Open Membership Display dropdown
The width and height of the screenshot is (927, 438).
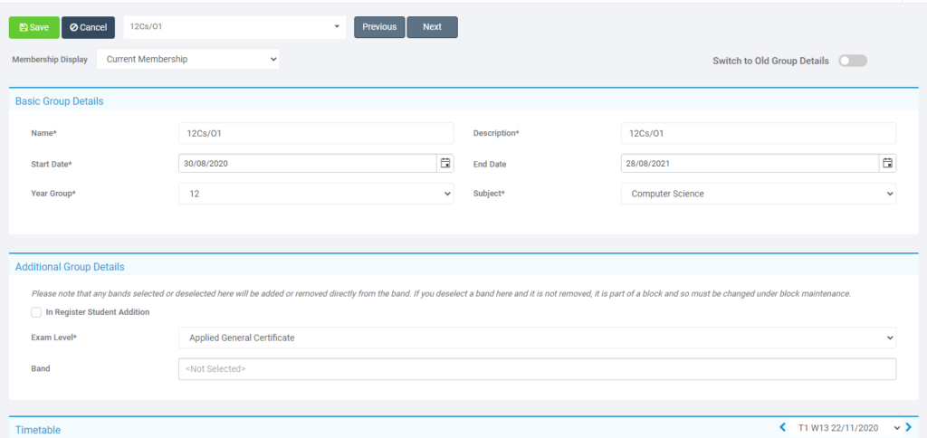pos(188,59)
